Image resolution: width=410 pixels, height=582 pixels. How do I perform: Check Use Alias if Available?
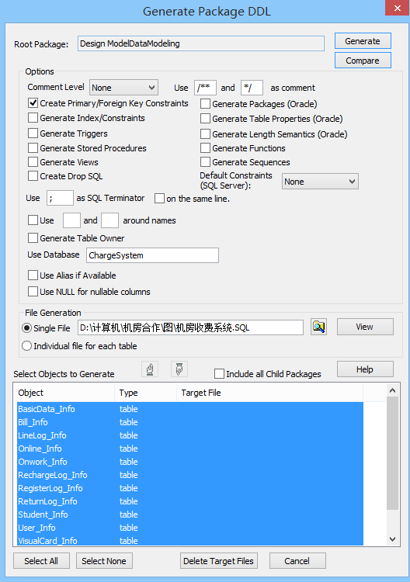pyautogui.click(x=33, y=275)
